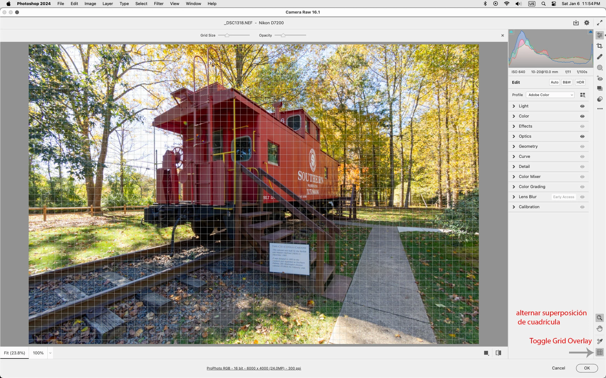The height and width of the screenshot is (378, 606).
Task: Toggle visibility of Color panel edits
Action: coord(582,116)
